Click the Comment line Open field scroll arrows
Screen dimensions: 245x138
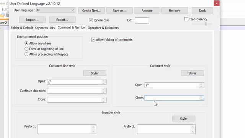103,82
